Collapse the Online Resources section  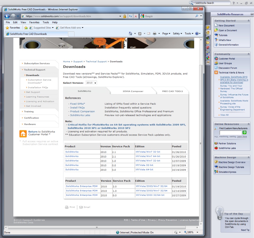pyautogui.click(x=248, y=124)
